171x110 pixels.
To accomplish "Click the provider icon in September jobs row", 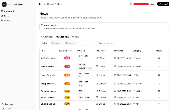I will 97,58.
